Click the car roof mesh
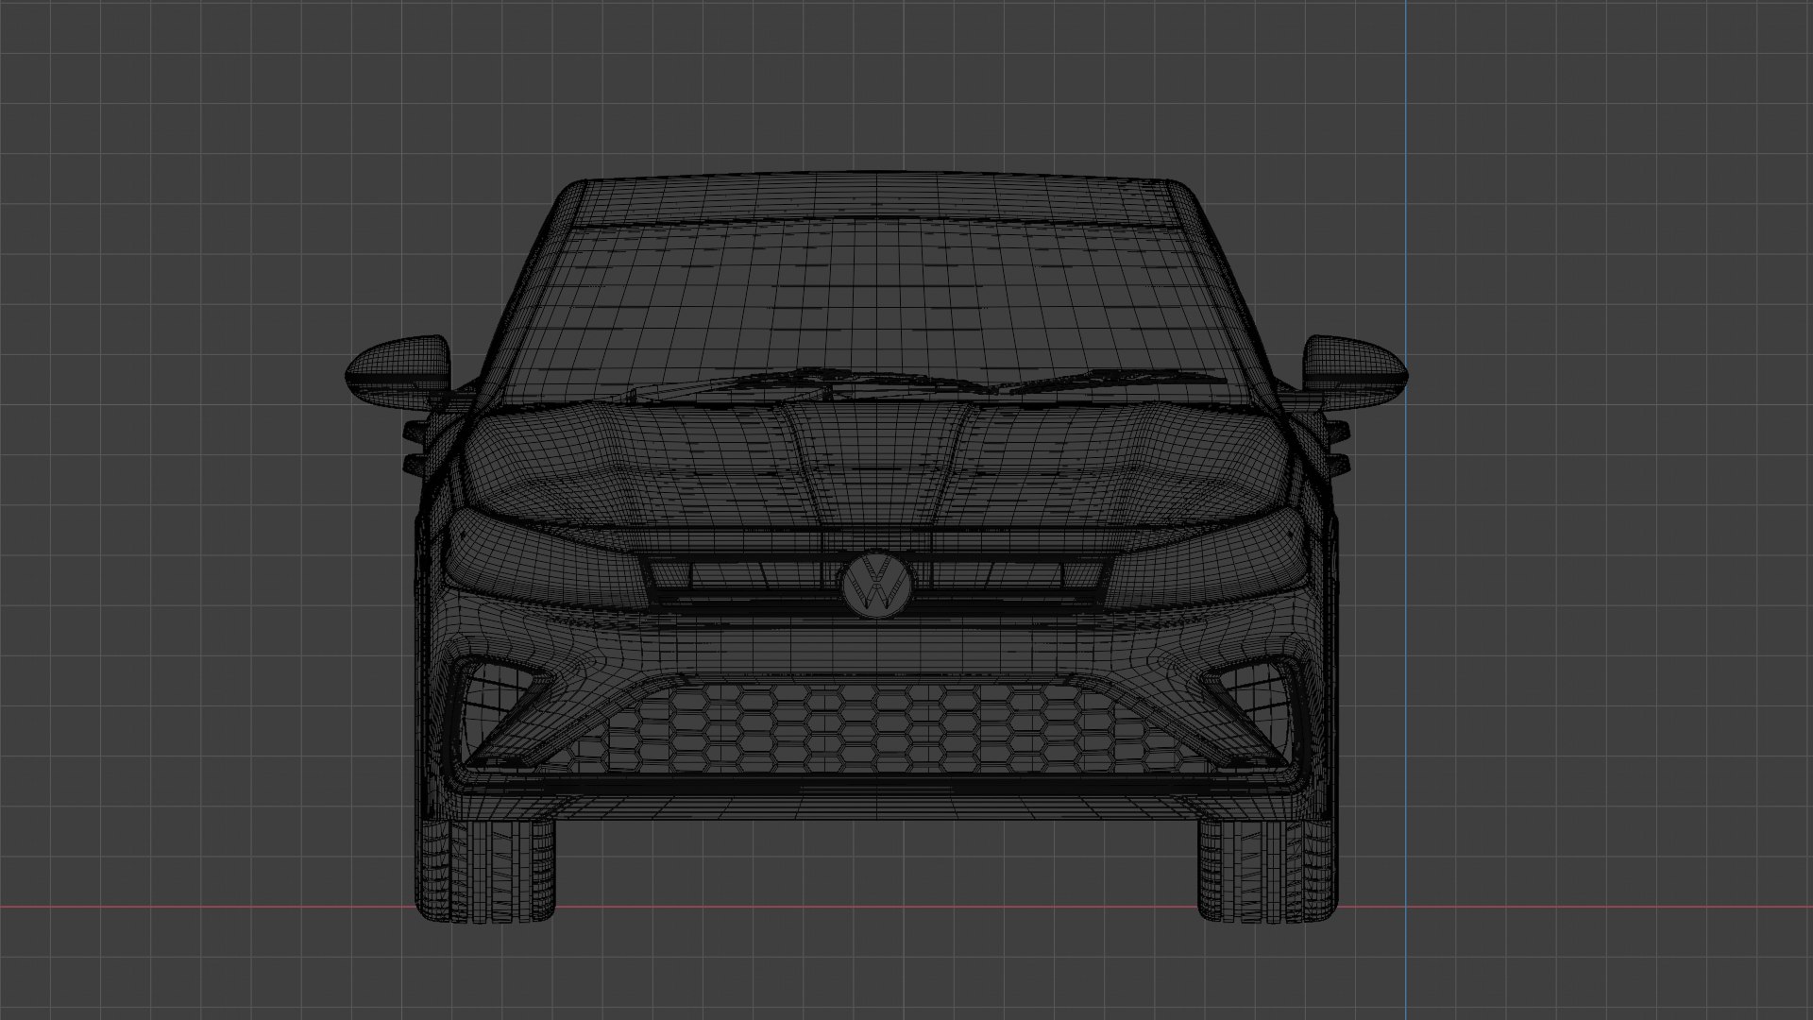 (876, 200)
